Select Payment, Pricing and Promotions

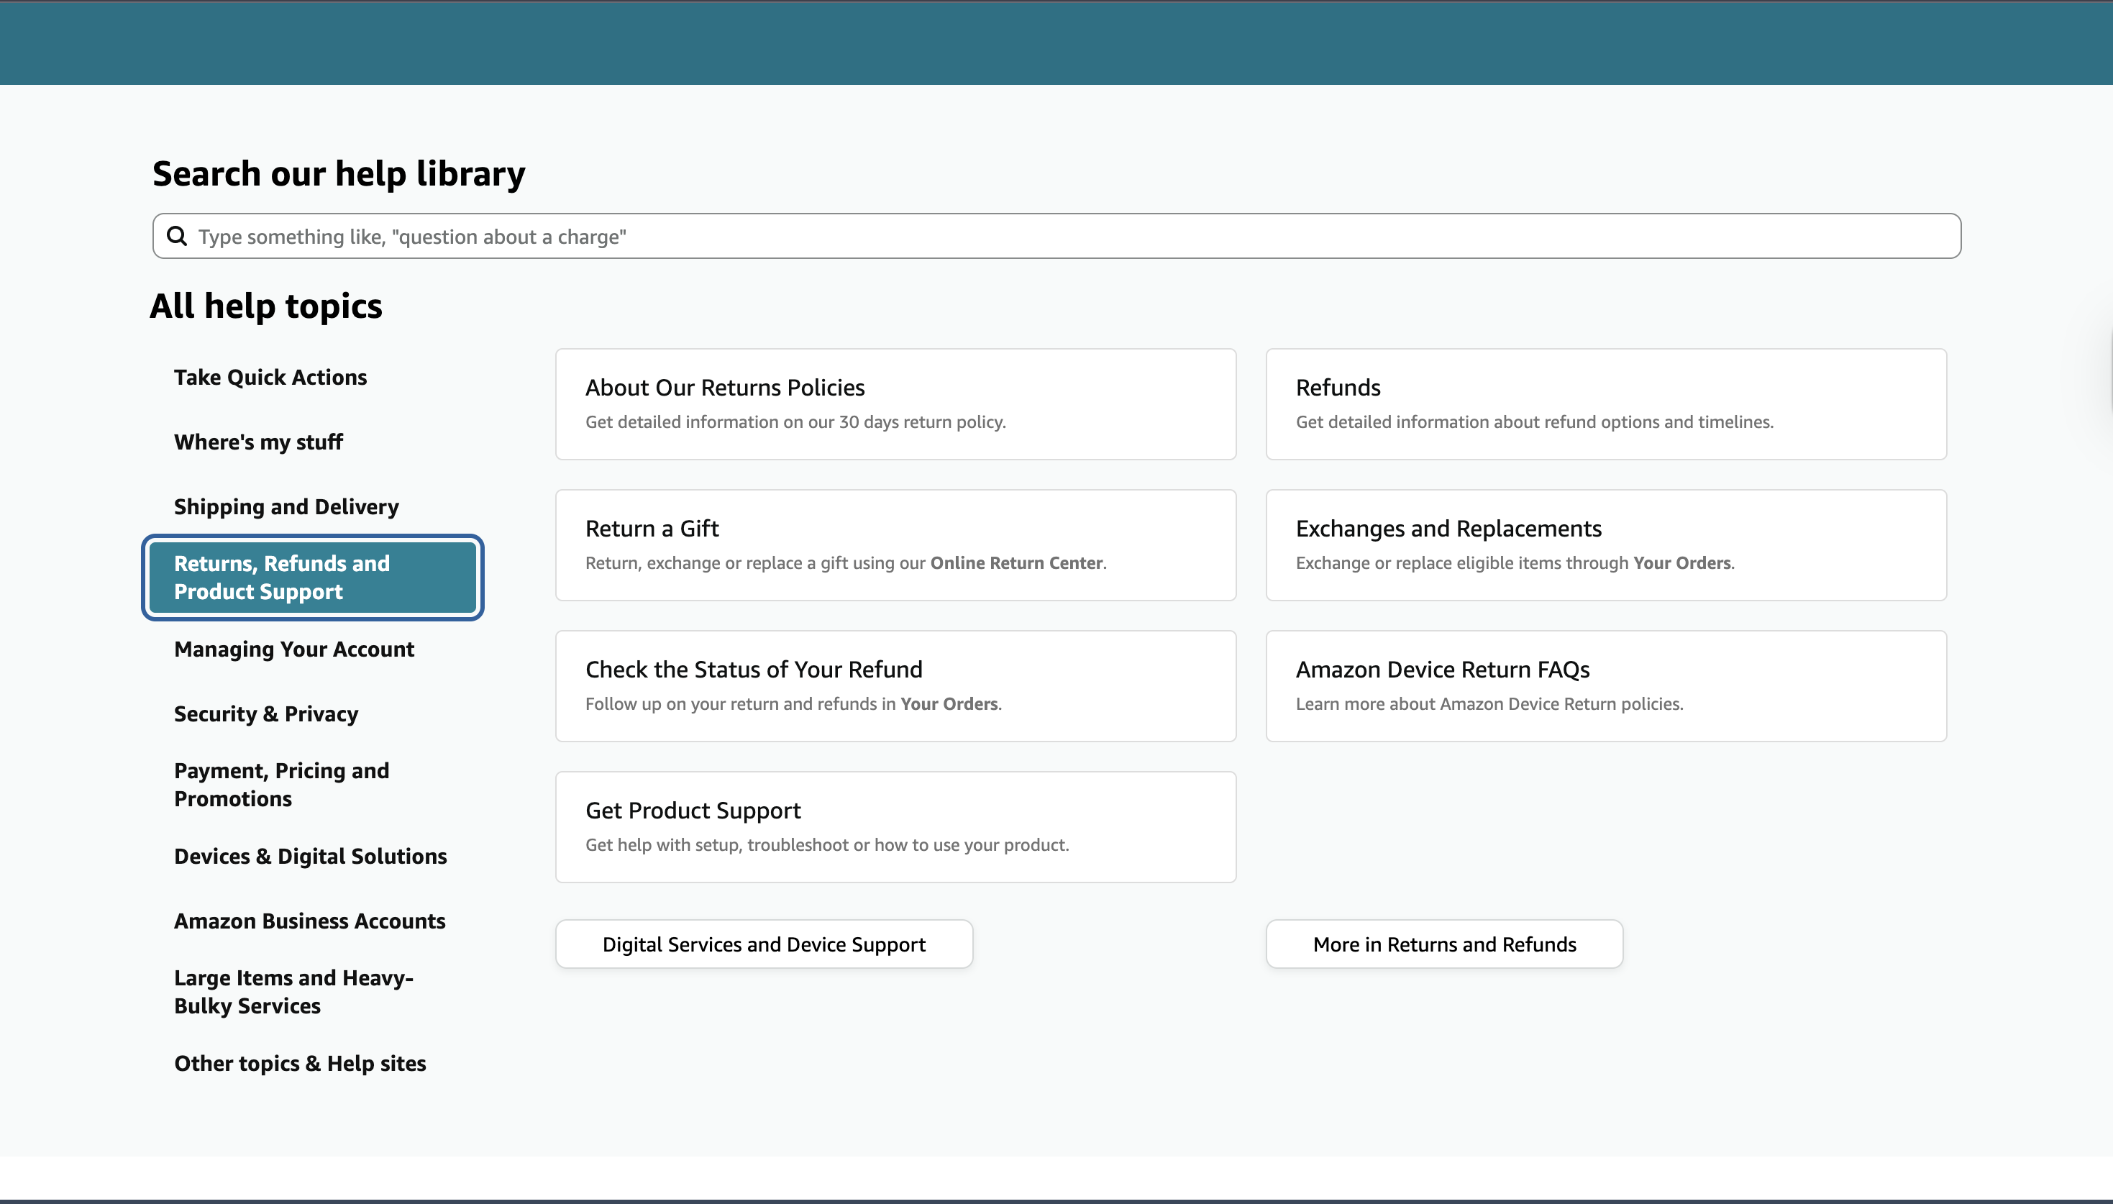(x=281, y=784)
